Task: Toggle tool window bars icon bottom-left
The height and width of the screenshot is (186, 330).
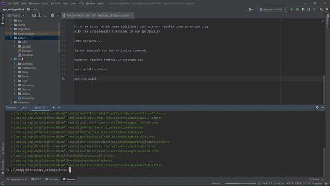Action: click(3, 184)
